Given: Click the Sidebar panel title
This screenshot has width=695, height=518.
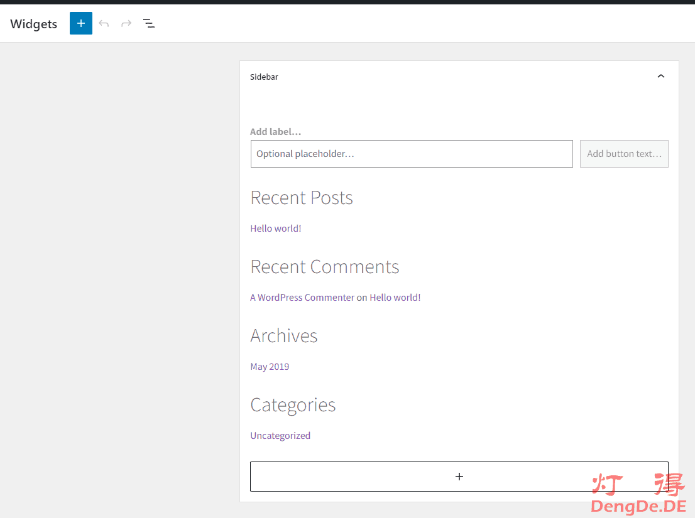Looking at the screenshot, I should click(264, 77).
